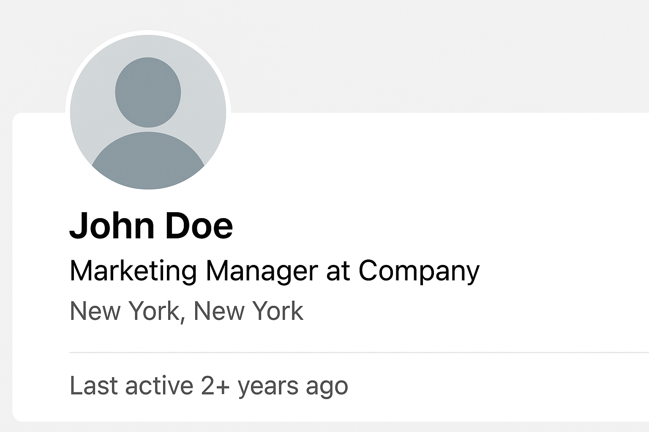The image size is (649, 432).
Task: Click the Last active 2+ years ago status
Action: 209,386
